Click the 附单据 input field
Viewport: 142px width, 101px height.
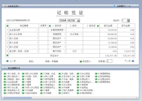tap(109, 61)
